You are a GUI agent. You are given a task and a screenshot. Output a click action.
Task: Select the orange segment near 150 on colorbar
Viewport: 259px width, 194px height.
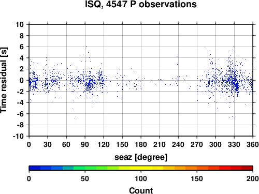click(x=197, y=168)
